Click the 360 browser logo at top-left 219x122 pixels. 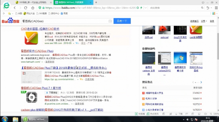[6, 6]
